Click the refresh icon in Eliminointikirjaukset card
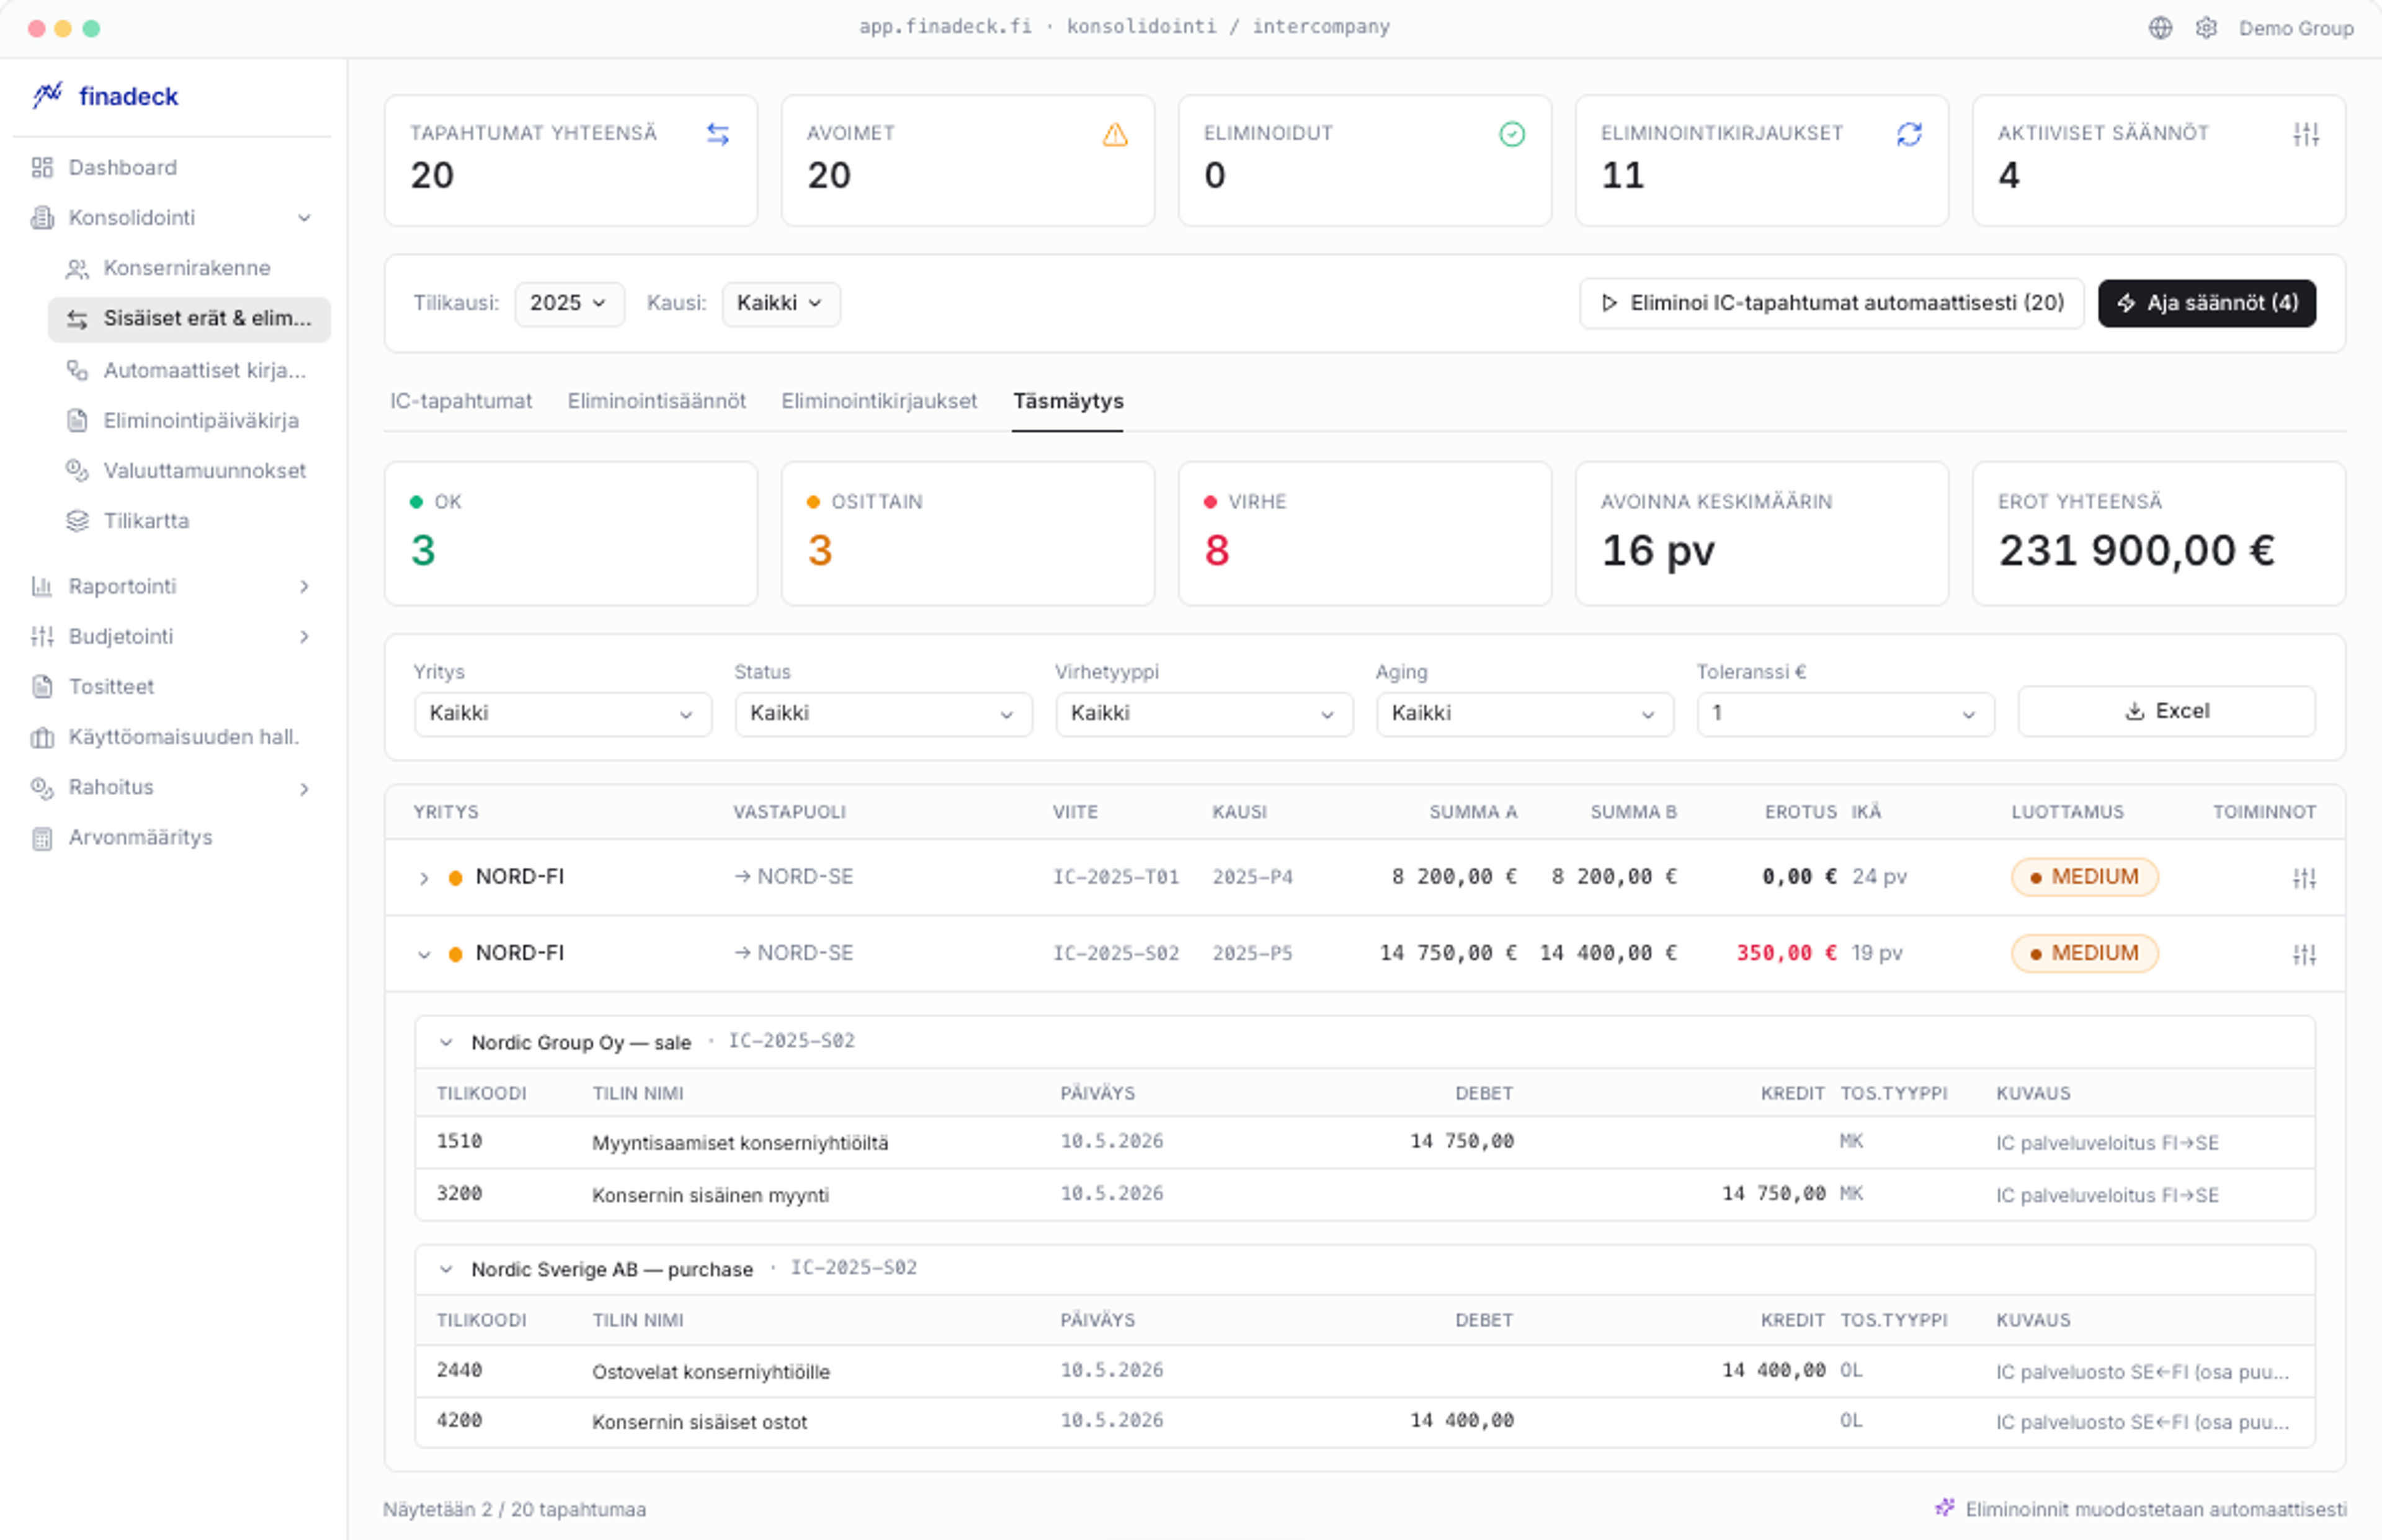 (x=1909, y=134)
